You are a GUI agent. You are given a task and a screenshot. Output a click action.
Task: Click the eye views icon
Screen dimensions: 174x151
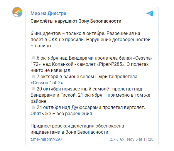tap(122, 139)
